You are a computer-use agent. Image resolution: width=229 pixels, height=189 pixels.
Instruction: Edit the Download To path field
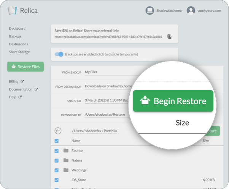point(107,115)
